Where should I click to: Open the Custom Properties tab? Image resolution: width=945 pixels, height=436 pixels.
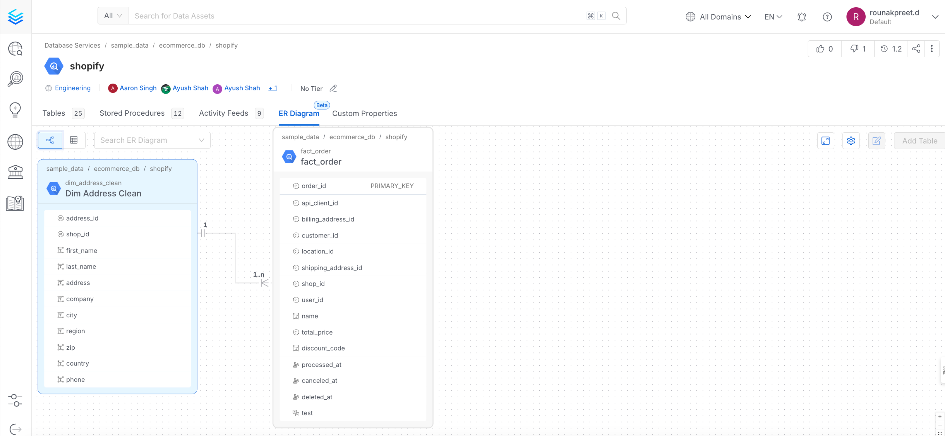click(364, 113)
